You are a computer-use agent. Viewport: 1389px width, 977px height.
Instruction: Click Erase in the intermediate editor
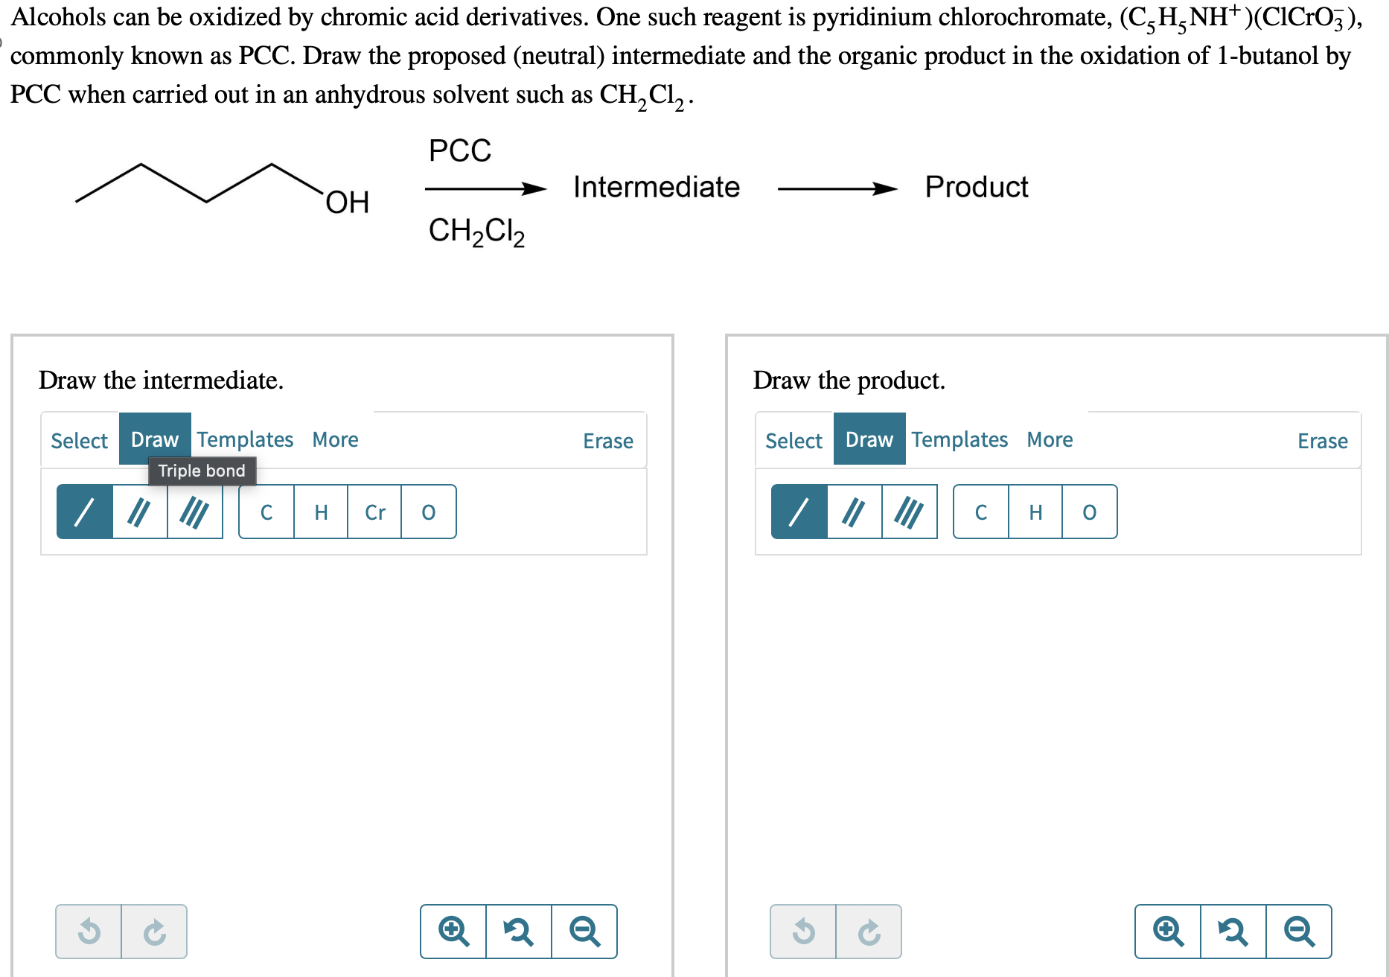608,441
